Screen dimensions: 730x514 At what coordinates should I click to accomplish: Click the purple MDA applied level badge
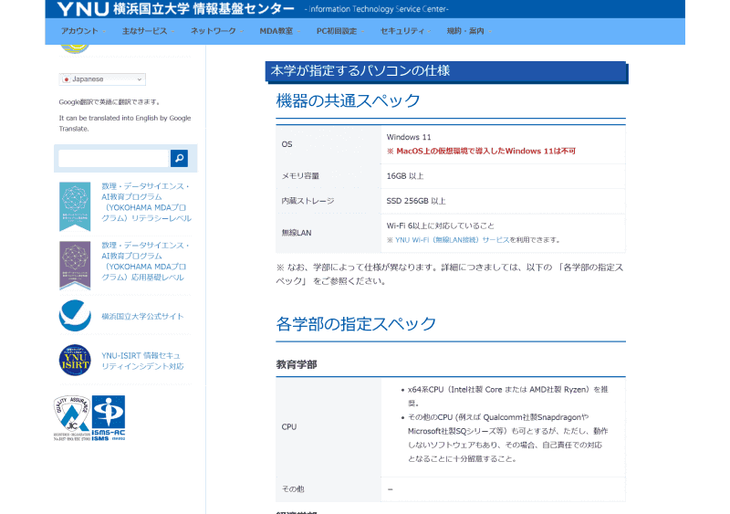(75, 265)
